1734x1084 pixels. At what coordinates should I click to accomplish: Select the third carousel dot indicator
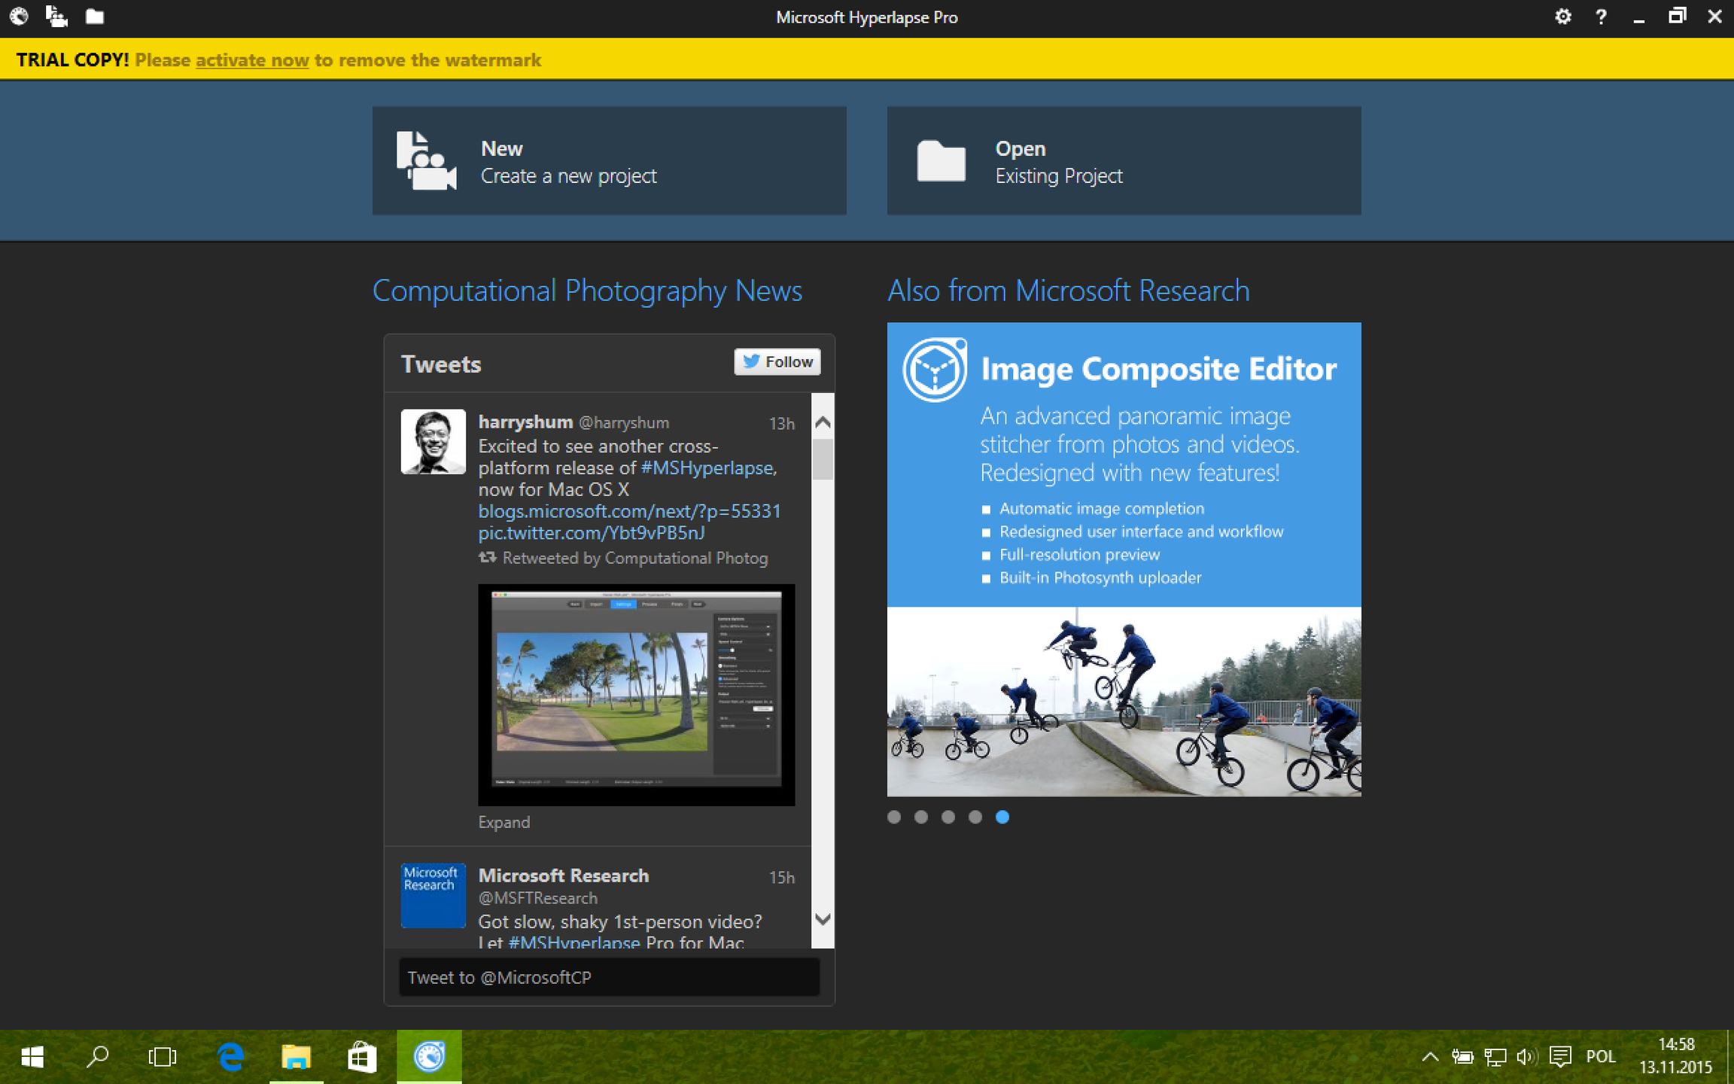coord(948,817)
